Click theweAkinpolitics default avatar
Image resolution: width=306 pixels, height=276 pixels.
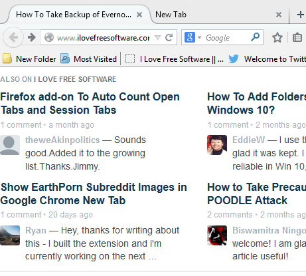point(10,145)
